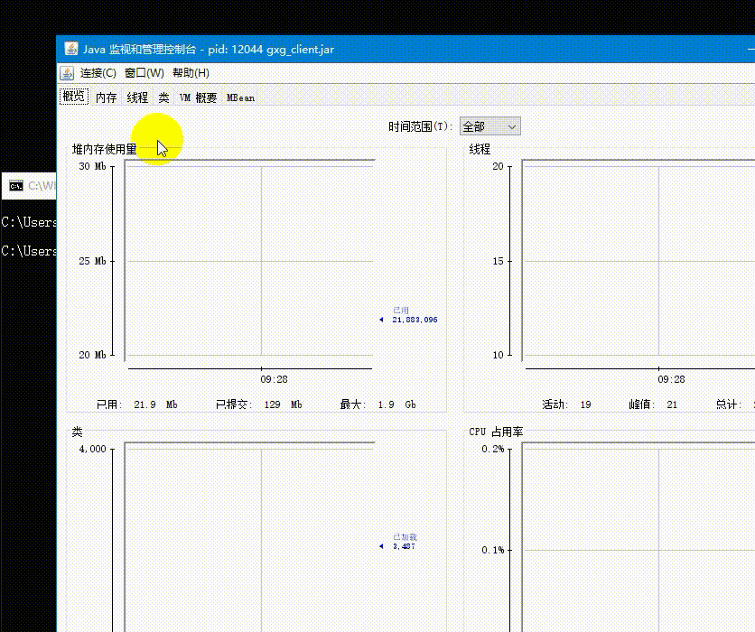Open the 帮助 menu

[190, 72]
